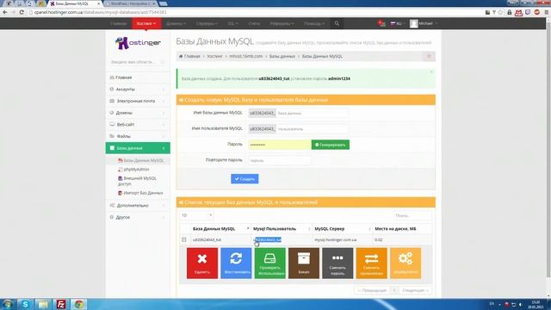
Task: Switch to the Базы Данных MySQL browser tab
Action: 75,3
